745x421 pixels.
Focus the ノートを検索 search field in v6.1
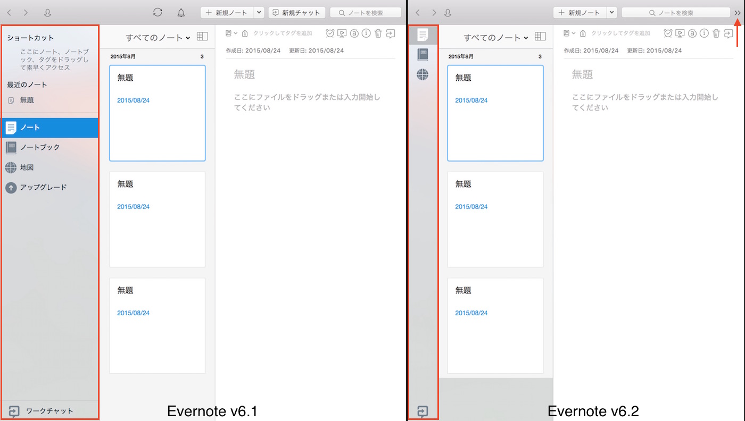click(x=366, y=13)
